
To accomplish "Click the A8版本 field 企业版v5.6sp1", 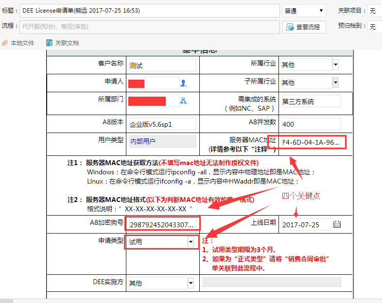I will pos(162,124).
